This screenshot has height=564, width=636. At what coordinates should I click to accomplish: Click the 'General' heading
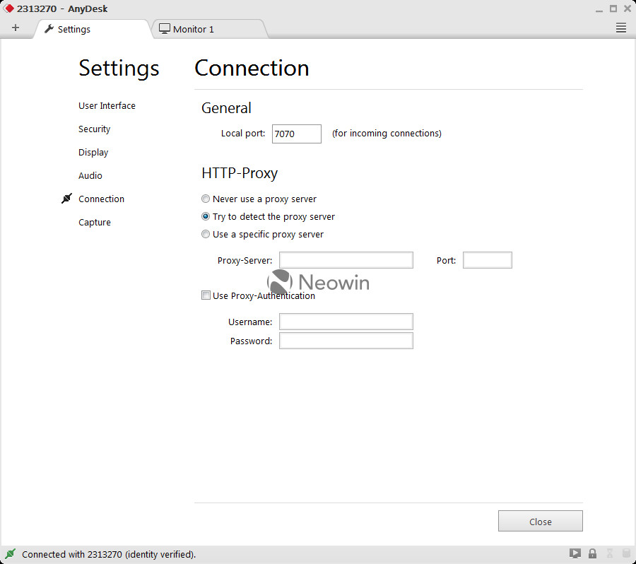pyautogui.click(x=226, y=108)
